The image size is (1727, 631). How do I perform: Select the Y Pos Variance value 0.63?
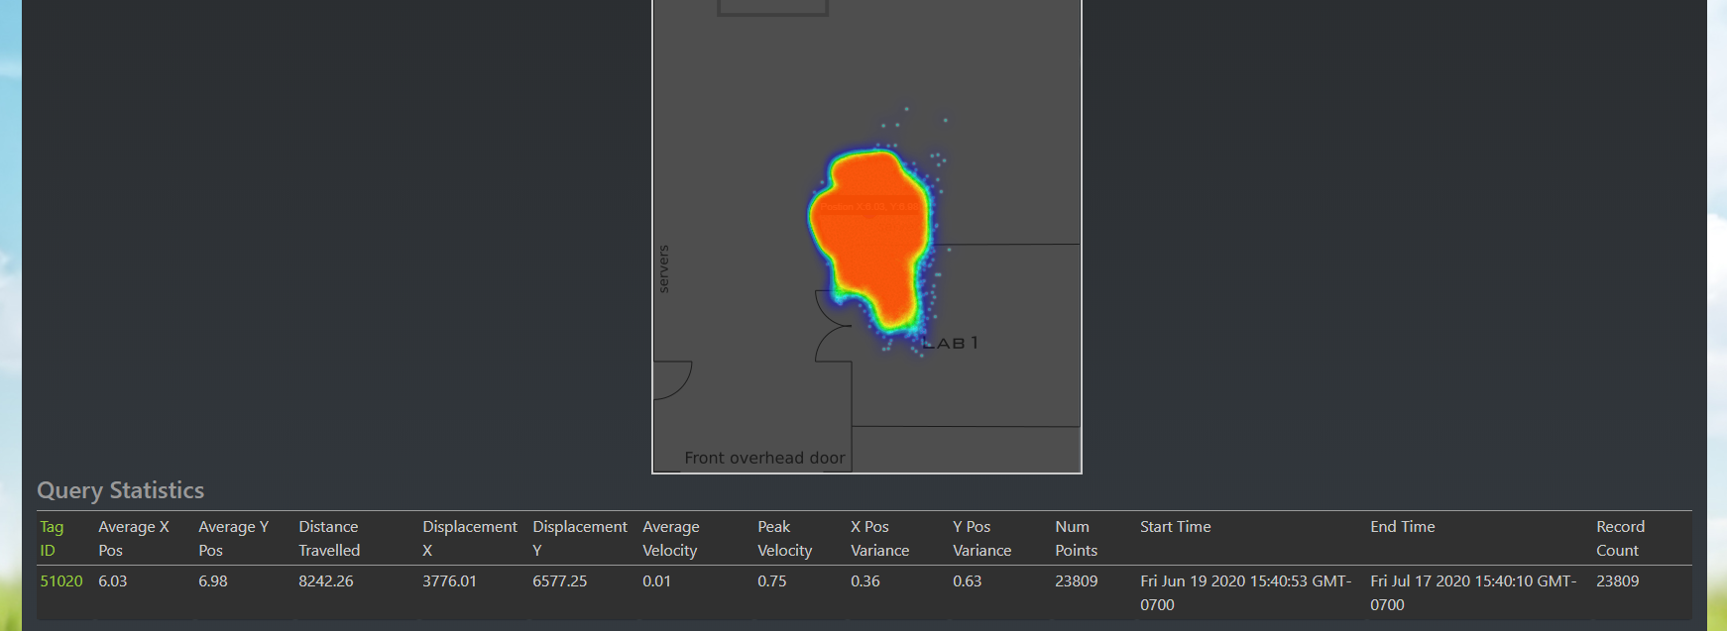(x=968, y=581)
